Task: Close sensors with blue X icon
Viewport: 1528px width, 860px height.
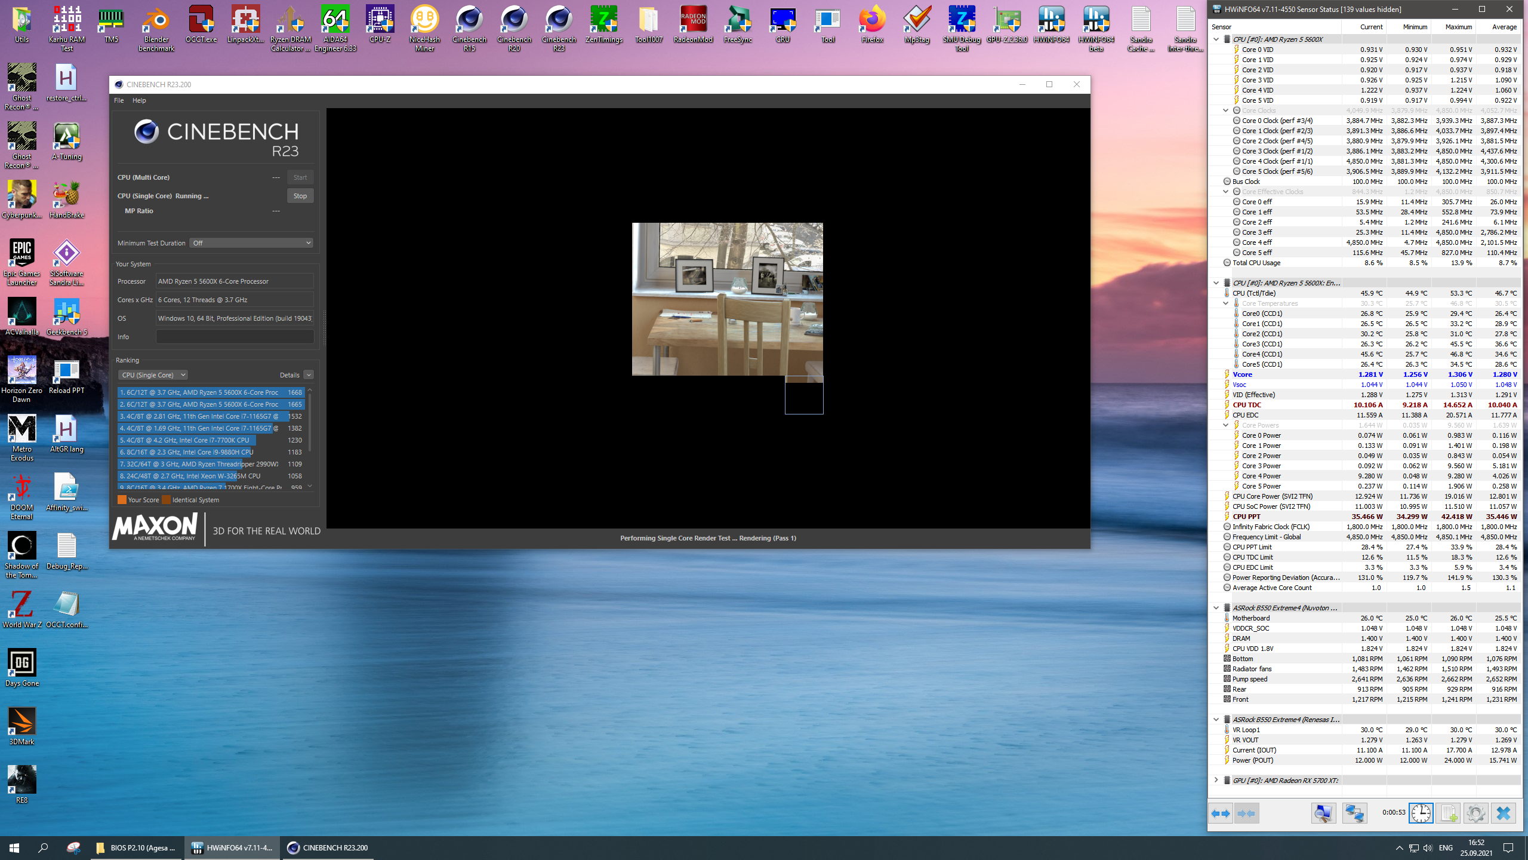Action: [1503, 813]
